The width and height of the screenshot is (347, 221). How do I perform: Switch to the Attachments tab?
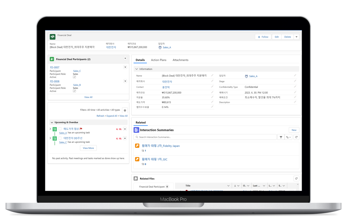point(181,60)
